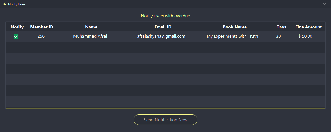The height and width of the screenshot is (132, 331).
Task: Minimize the Notify Users window
Action: click(299, 4)
